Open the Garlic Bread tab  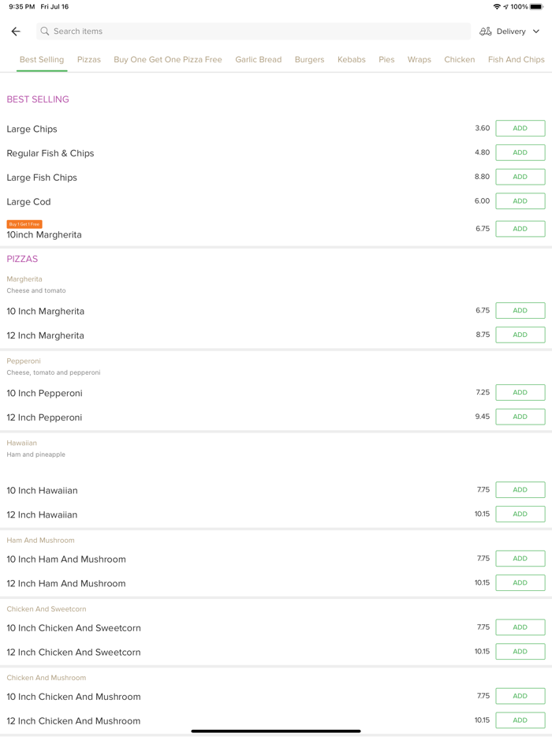coord(258,60)
